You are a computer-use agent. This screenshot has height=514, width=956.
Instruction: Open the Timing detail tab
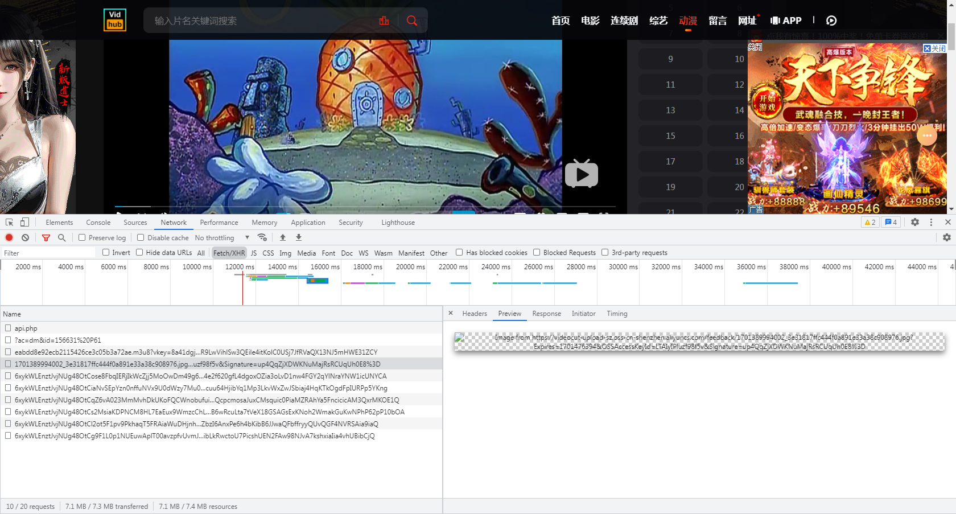coord(617,314)
